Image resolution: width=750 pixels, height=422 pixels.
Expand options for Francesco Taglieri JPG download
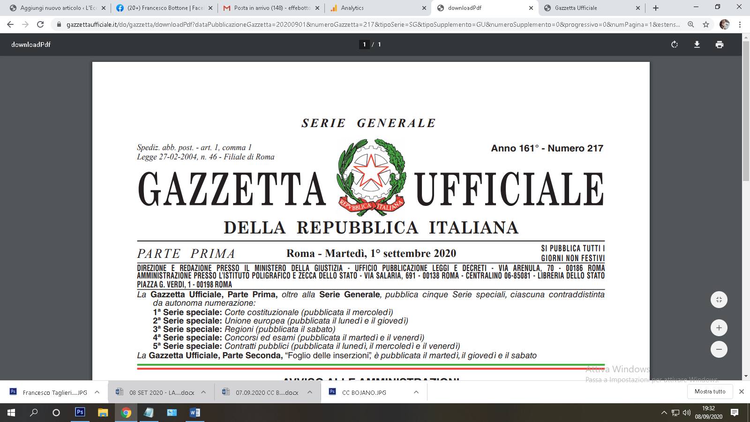click(97, 392)
